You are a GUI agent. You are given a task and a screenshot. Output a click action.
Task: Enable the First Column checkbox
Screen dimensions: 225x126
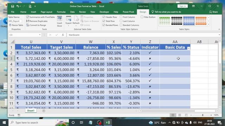(x=121, y=17)
